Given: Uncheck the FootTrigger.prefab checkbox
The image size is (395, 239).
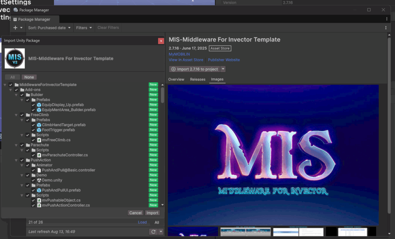Looking at the screenshot, I should [33, 130].
